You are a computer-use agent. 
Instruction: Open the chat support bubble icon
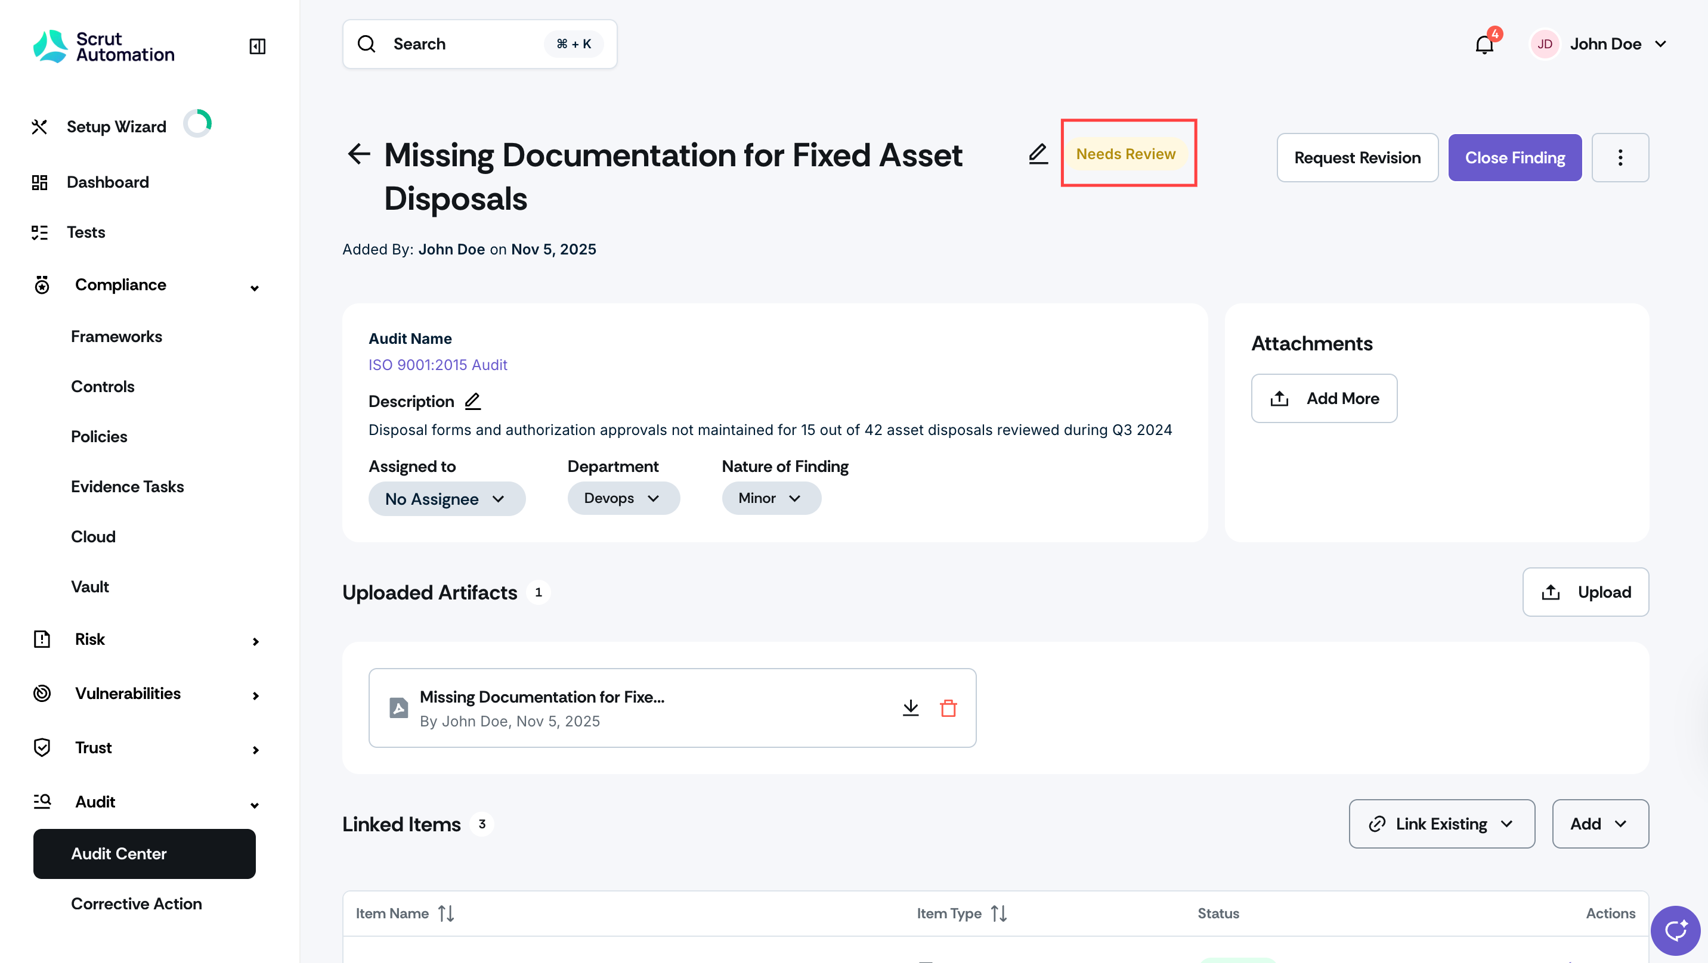point(1676,931)
